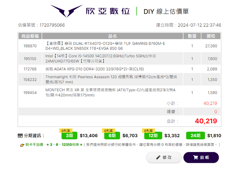
Task: Click the shopping cart icon in 結帳 button
Action: pyautogui.click(x=196, y=157)
